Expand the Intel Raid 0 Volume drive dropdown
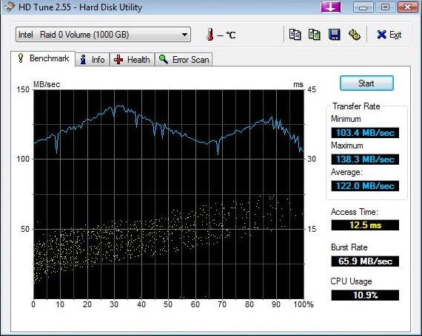422x336 pixels. click(x=103, y=35)
